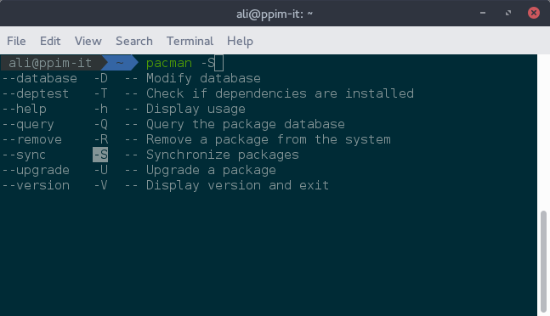Click the ali@ppim-it prompt segment

[50, 63]
